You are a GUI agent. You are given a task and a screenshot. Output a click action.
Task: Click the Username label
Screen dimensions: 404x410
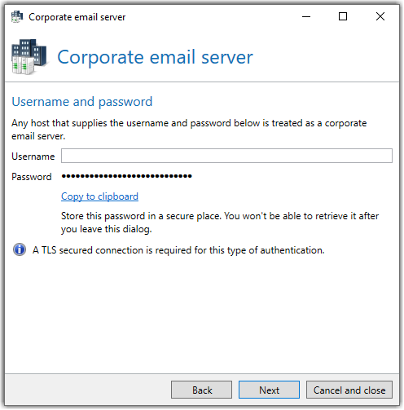33,157
